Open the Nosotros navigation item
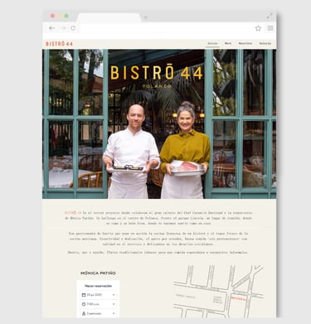 (x=245, y=43)
